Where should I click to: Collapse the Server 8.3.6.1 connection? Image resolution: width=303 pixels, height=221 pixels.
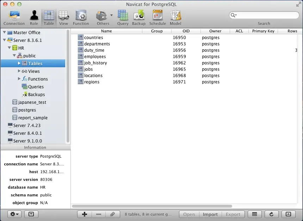[x=5, y=40]
